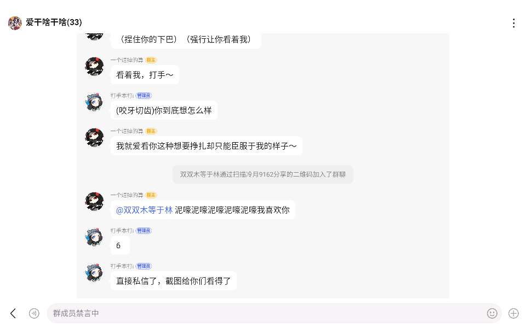Click avatar beside 看着我，打手~ message
This screenshot has width=526, height=328.
94,67
